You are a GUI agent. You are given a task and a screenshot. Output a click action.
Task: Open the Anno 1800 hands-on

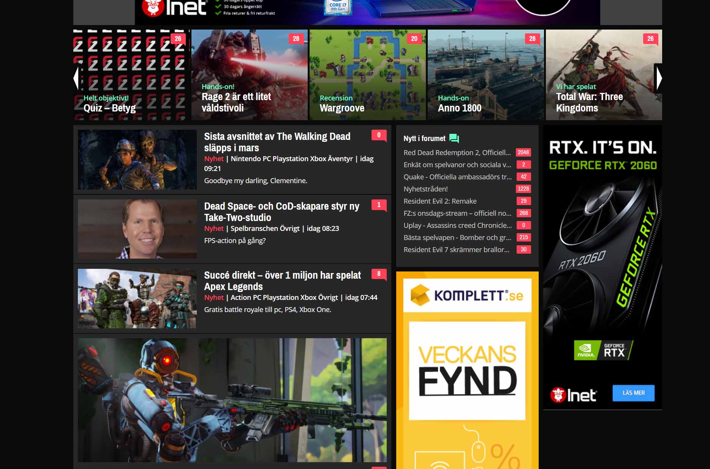click(486, 75)
